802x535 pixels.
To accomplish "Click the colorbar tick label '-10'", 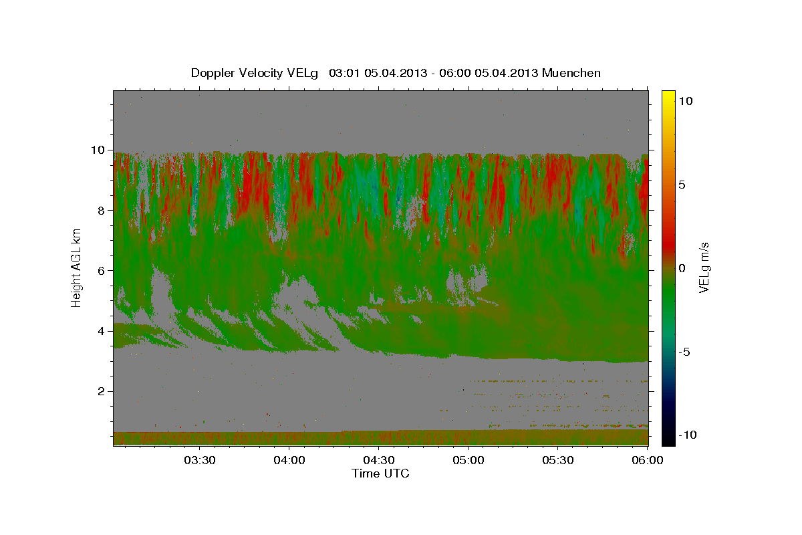I will click(x=687, y=435).
